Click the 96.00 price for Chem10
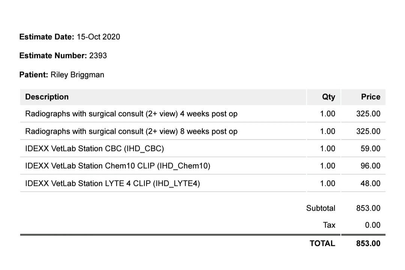This screenshot has height=270, width=405. pos(370,166)
